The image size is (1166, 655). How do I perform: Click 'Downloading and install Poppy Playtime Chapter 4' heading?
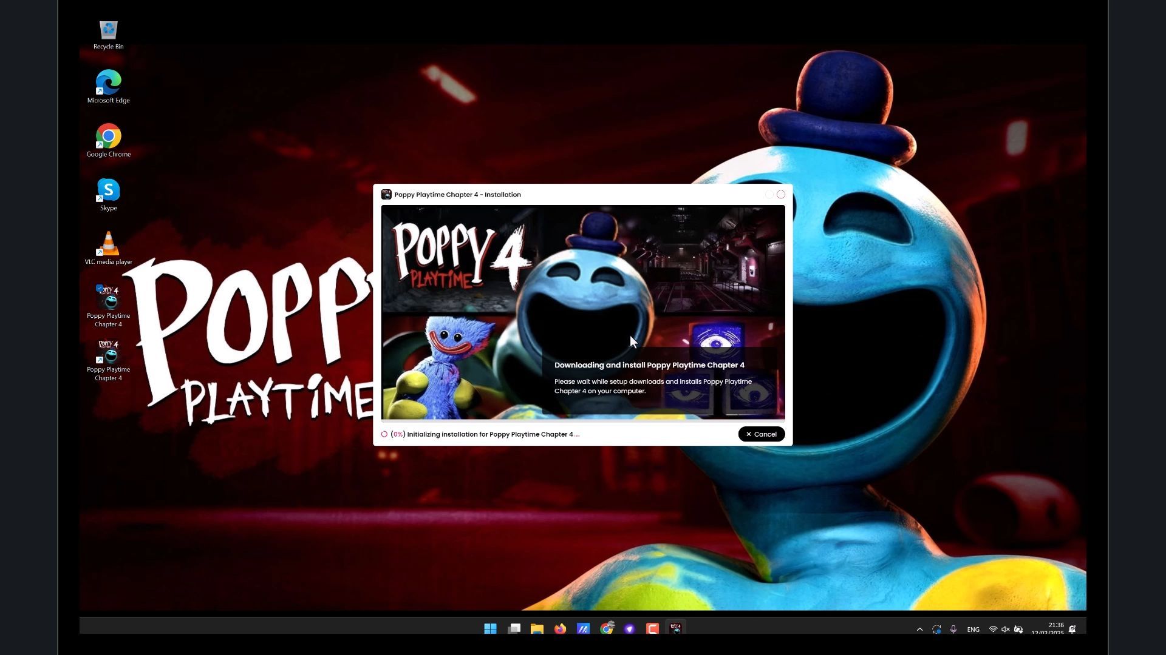(x=649, y=365)
